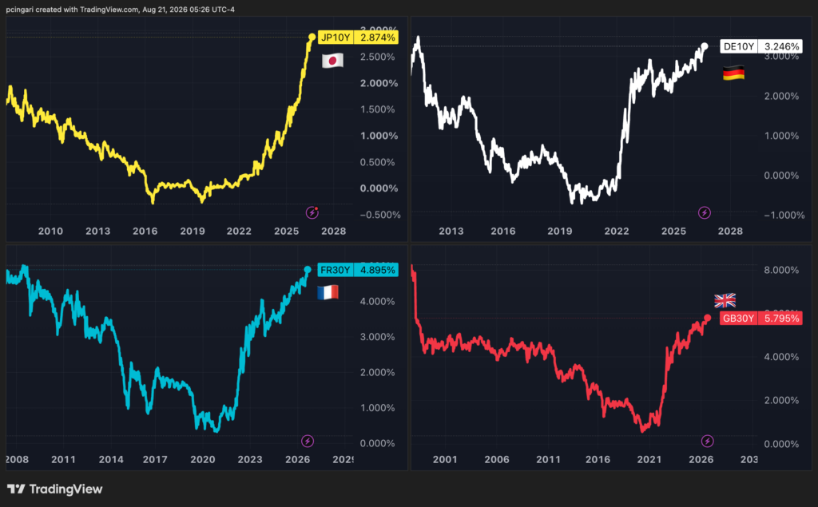Click the 5.795% price label
This screenshot has width=818, height=507.
(x=780, y=319)
